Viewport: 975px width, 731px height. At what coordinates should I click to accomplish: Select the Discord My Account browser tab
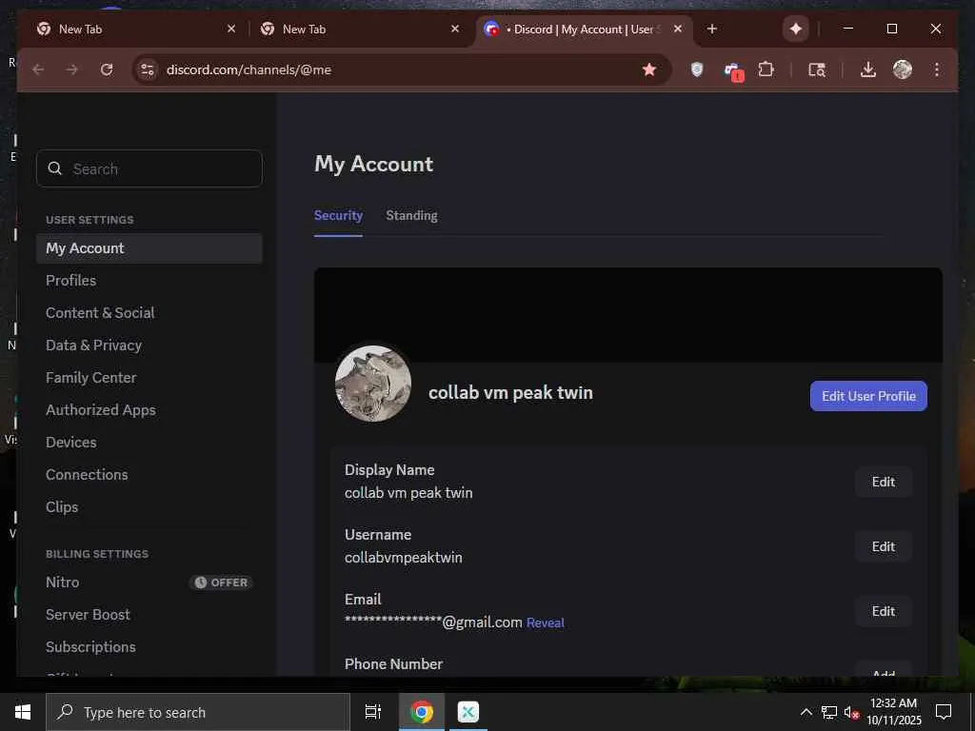coord(584,29)
